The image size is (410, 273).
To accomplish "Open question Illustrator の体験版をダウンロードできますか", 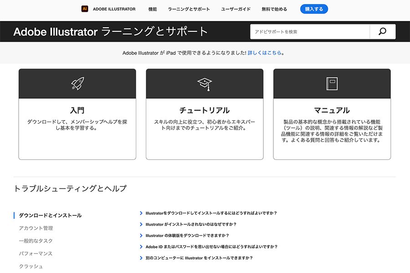I will (187, 236).
